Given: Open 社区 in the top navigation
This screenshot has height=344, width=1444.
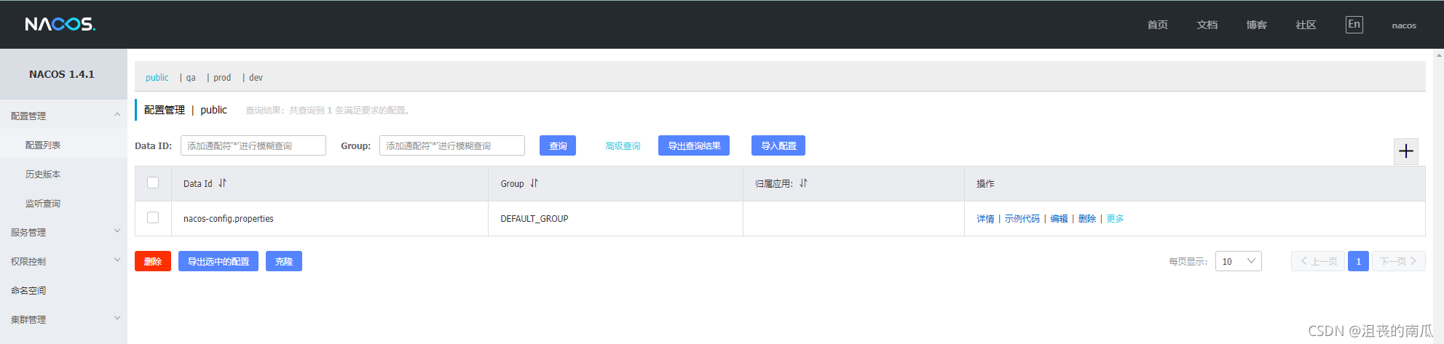Looking at the screenshot, I should coord(1306,25).
